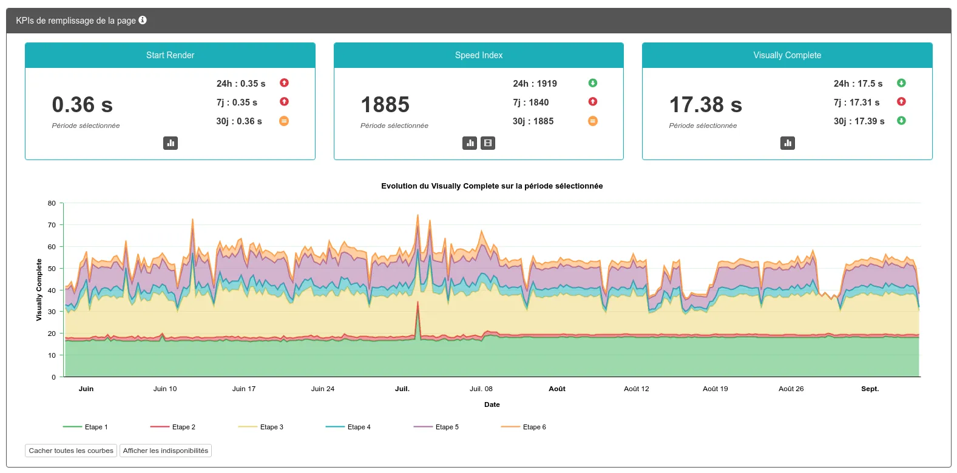Image resolution: width=957 pixels, height=473 pixels.
Task: Open the Speed Index filmstrip video icon
Action: coord(488,143)
